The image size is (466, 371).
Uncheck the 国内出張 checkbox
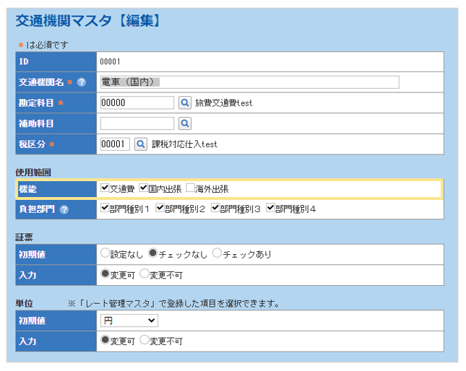click(x=144, y=188)
